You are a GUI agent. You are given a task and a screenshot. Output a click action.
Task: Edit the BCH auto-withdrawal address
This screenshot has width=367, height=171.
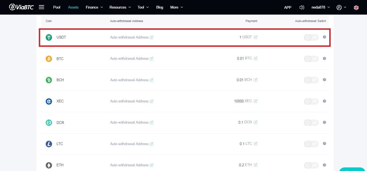(151, 80)
